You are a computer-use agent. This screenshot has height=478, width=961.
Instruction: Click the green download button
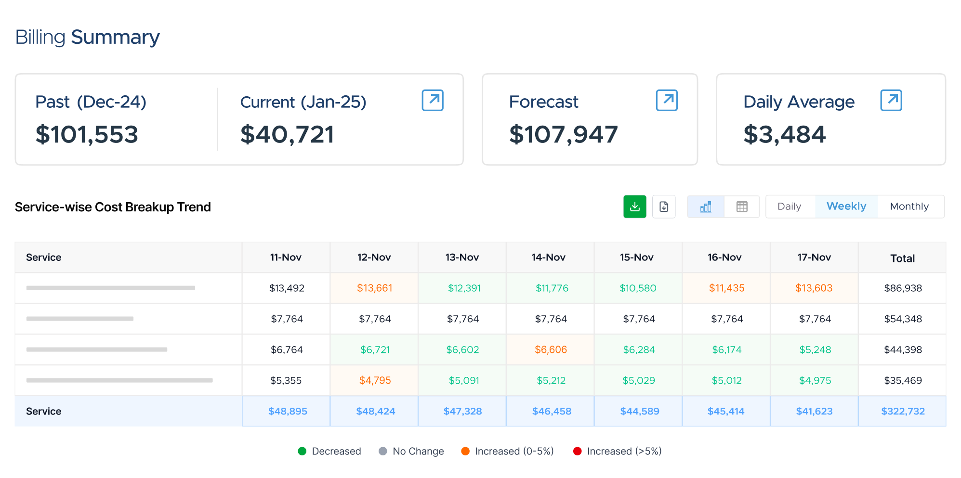pyautogui.click(x=634, y=207)
